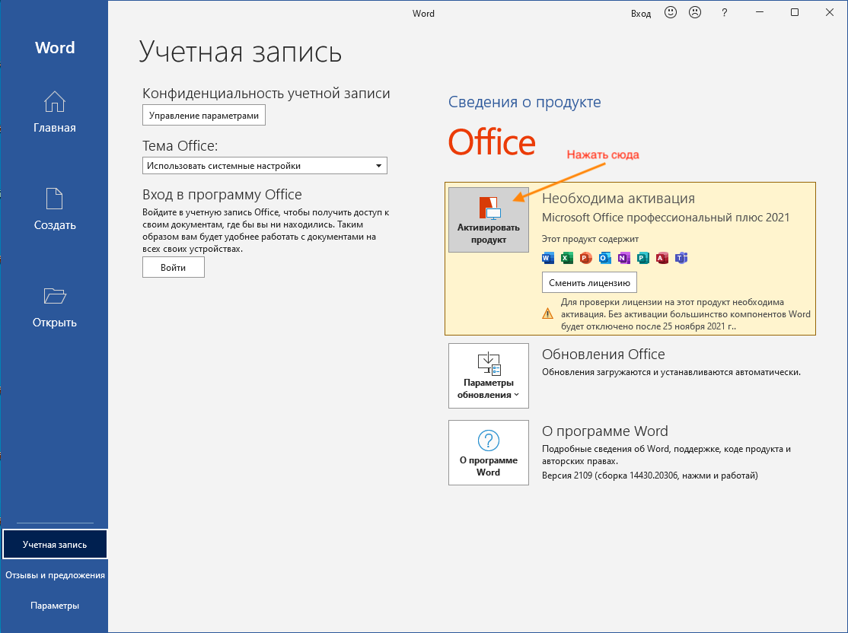Screen dimensions: 848x633
Task: Click the Word app icon in product list
Action: click(548, 258)
